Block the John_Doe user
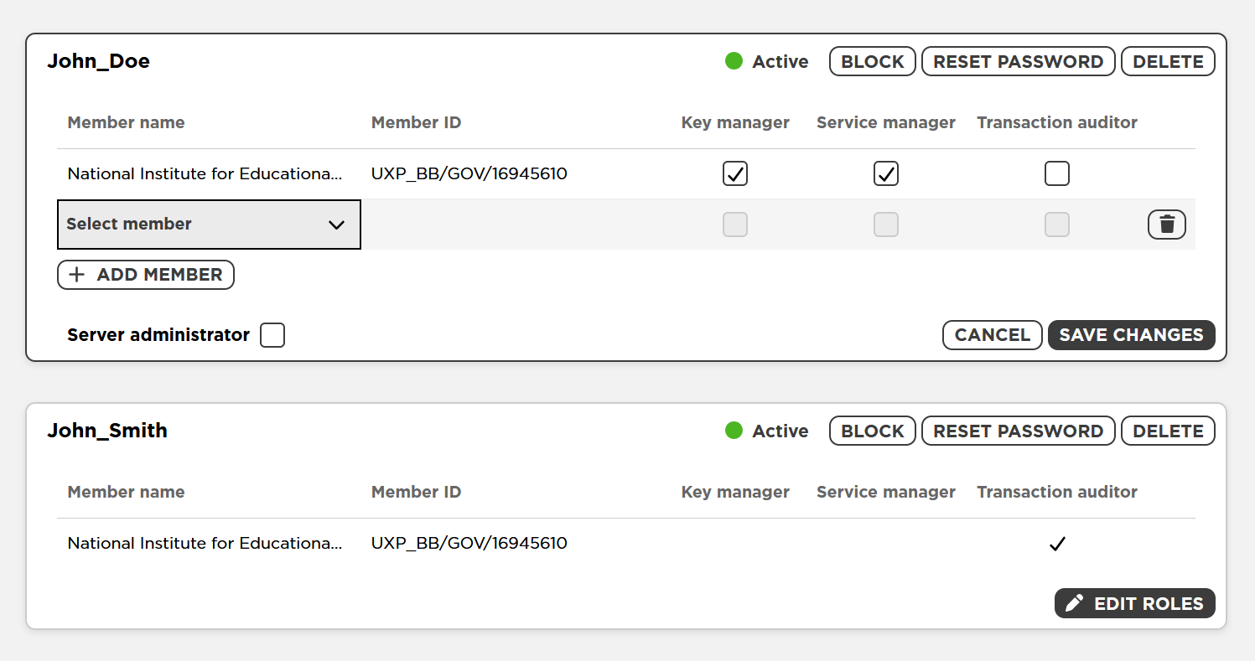Screen dimensions: 1255x661 872,61
